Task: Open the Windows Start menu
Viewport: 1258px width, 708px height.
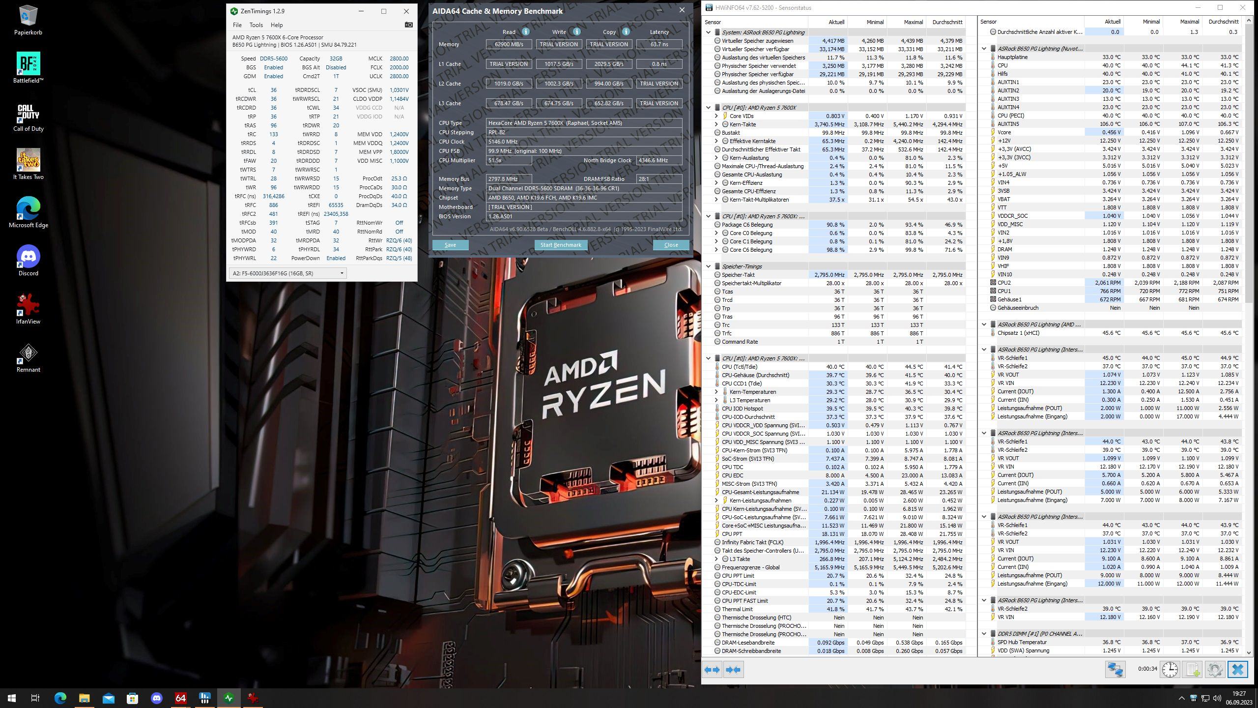Action: [x=12, y=698]
